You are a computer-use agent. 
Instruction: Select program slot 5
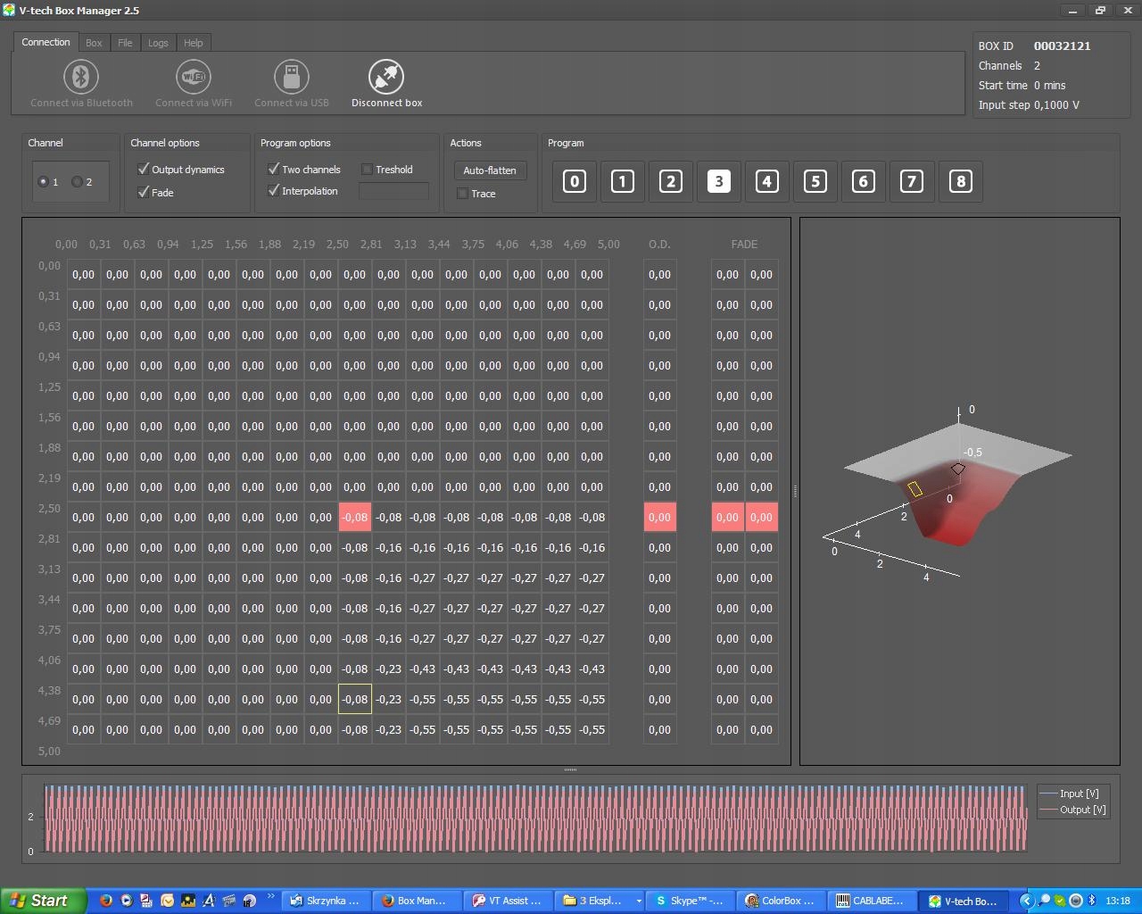pos(815,182)
